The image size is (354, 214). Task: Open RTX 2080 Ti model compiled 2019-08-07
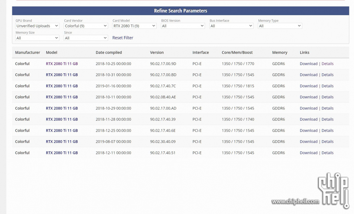62,142
